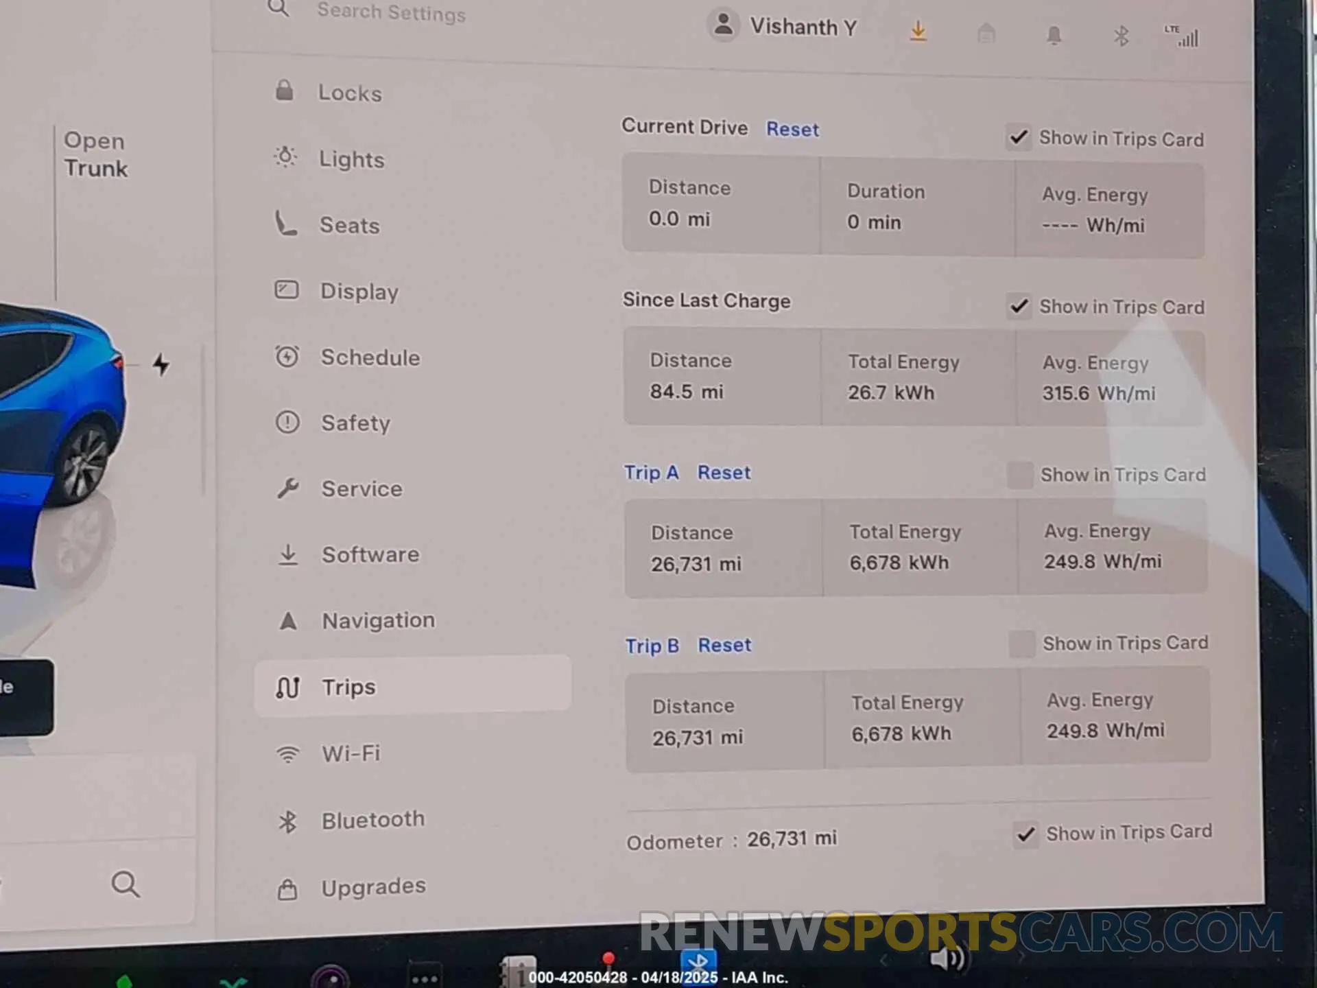
Task: Click the search magnifier in the settings header
Action: tap(278, 8)
